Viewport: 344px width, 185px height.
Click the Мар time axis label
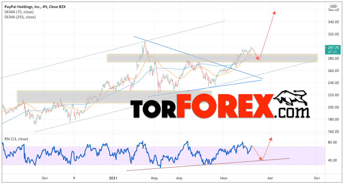pos(154,178)
